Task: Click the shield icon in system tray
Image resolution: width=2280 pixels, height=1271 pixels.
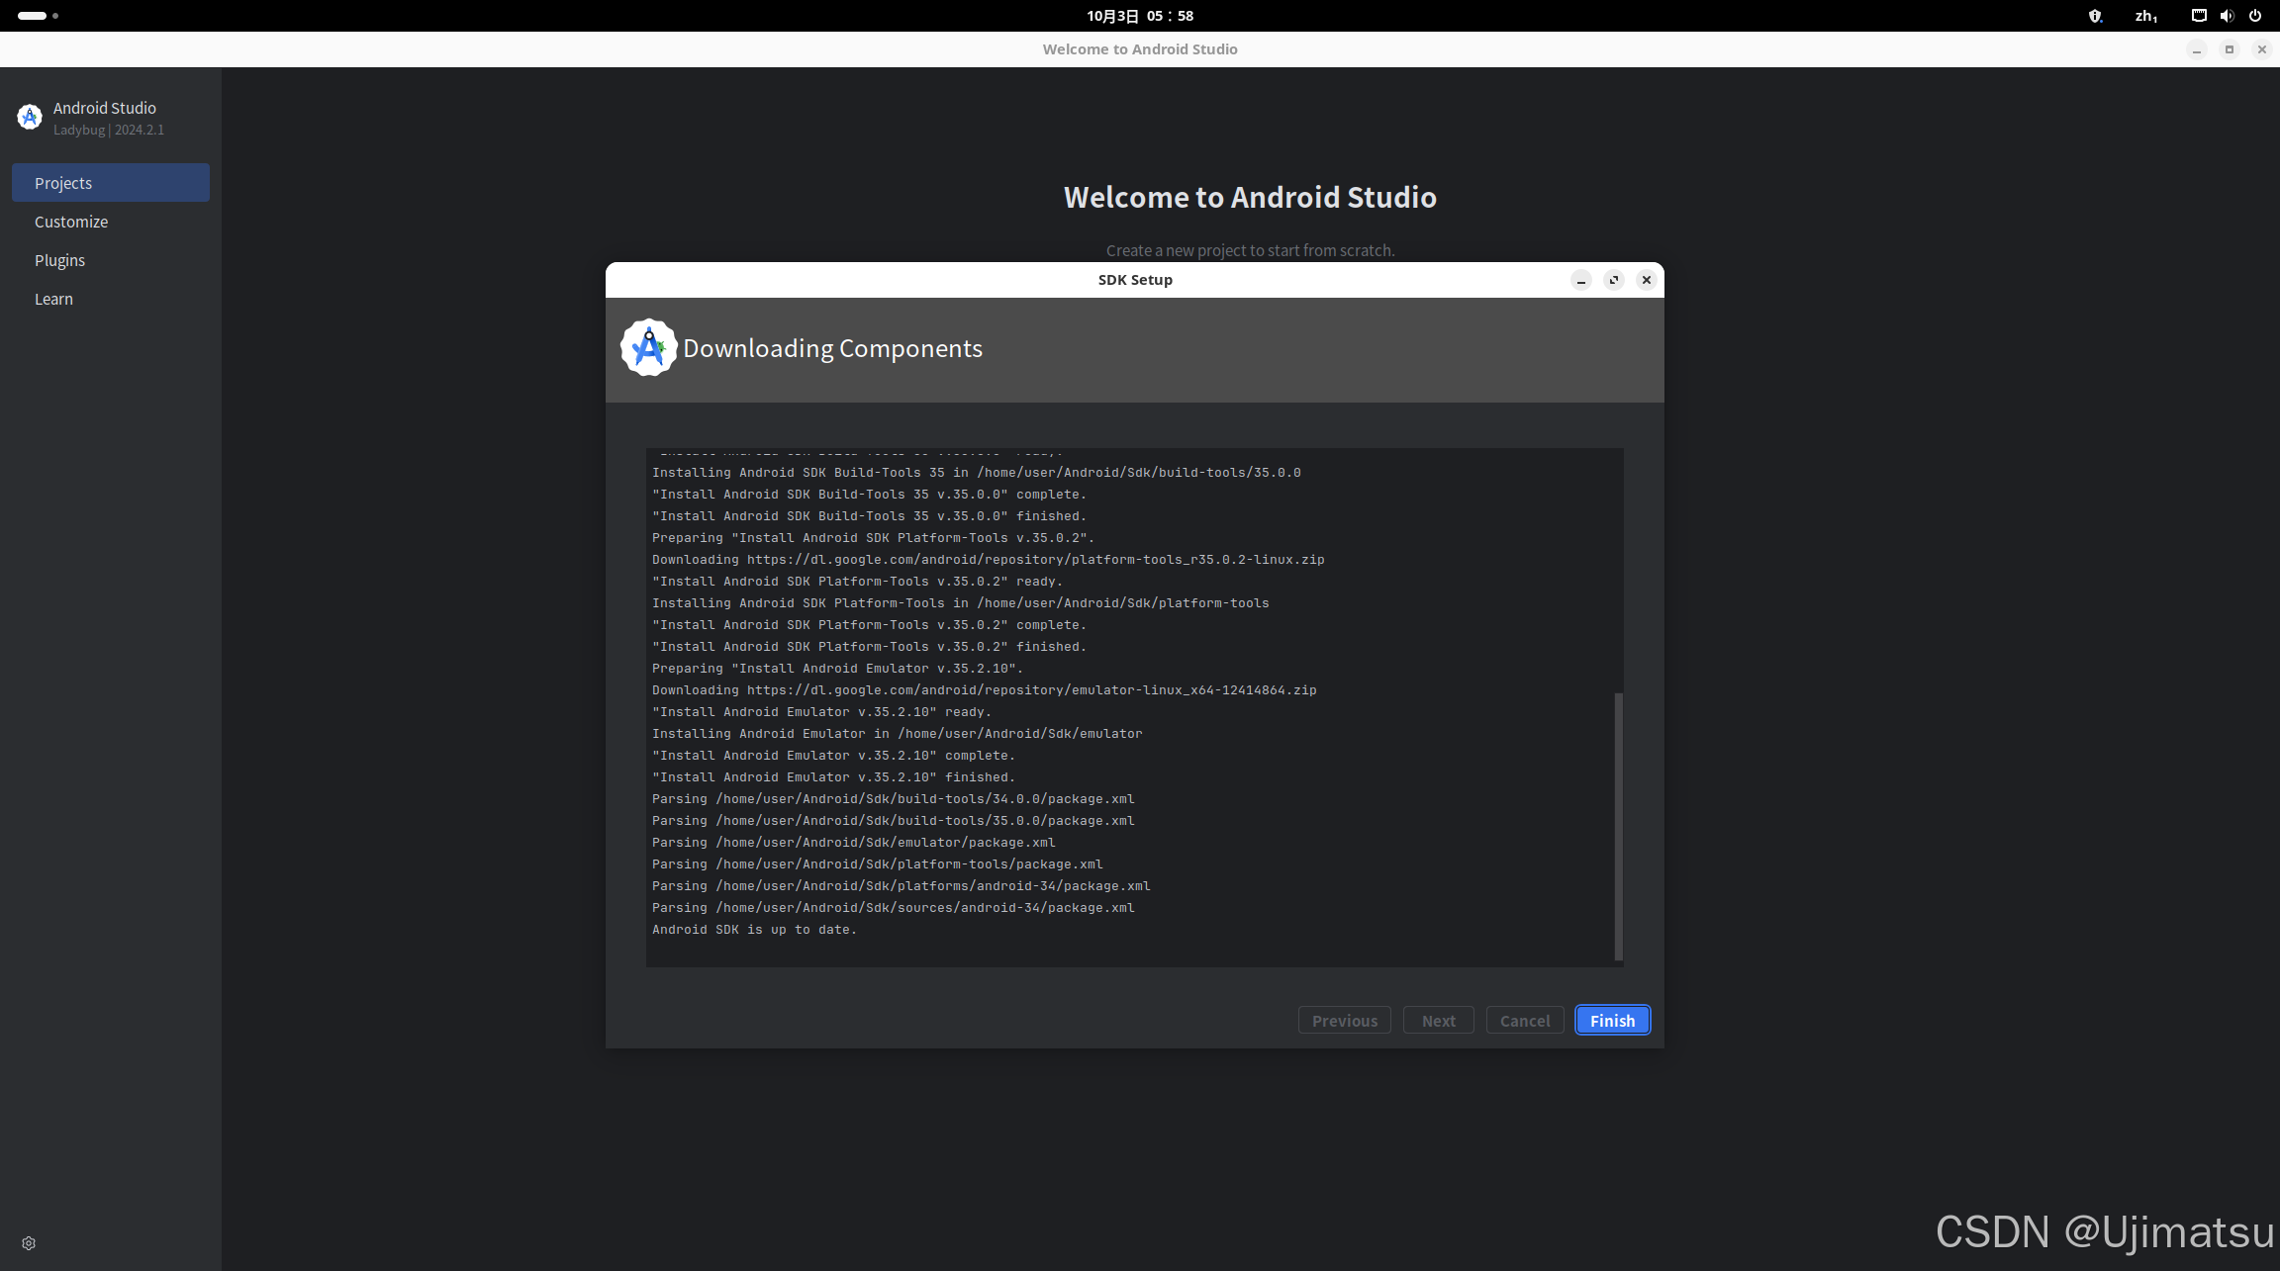Action: point(2095,16)
